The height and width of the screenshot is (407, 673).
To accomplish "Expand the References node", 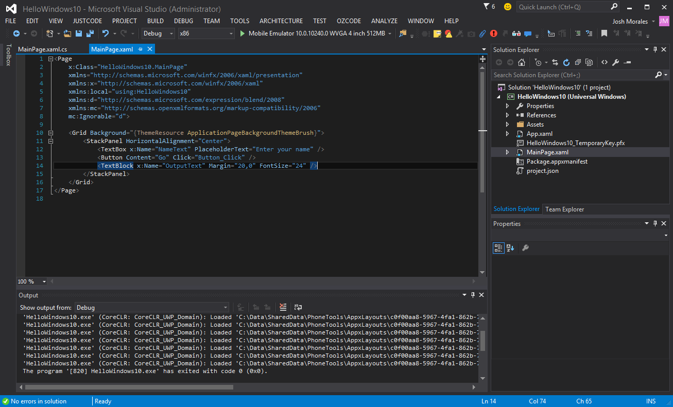I will click(507, 115).
